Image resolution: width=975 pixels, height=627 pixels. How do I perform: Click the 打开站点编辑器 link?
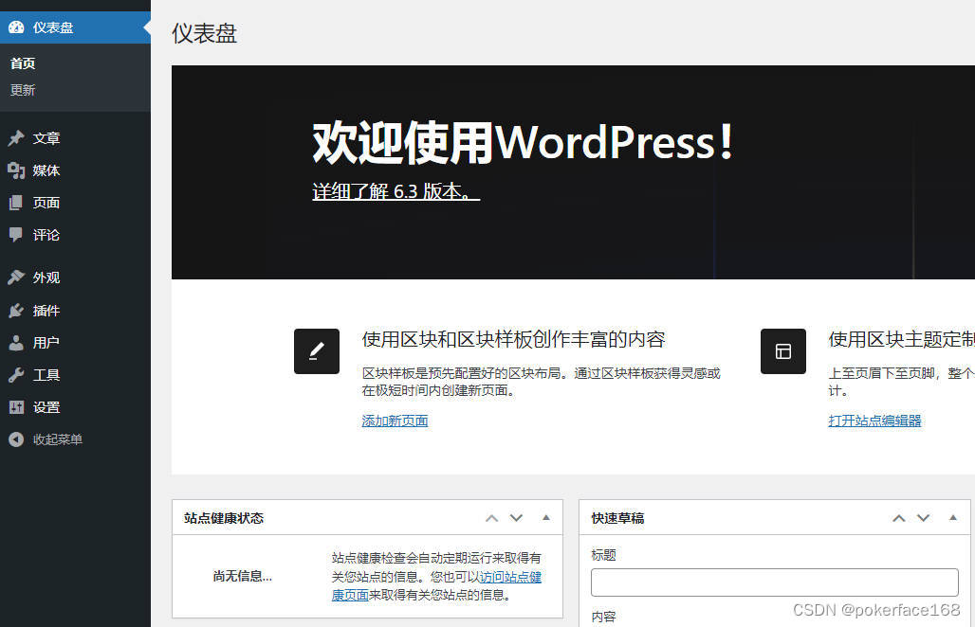(x=874, y=421)
